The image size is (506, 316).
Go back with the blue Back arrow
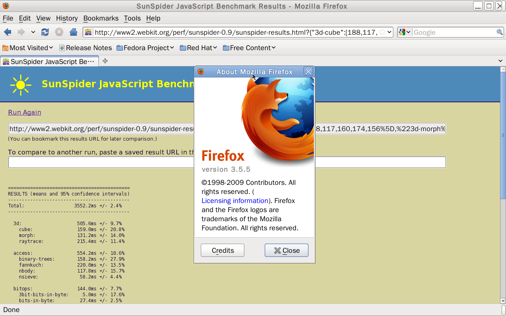(8, 32)
